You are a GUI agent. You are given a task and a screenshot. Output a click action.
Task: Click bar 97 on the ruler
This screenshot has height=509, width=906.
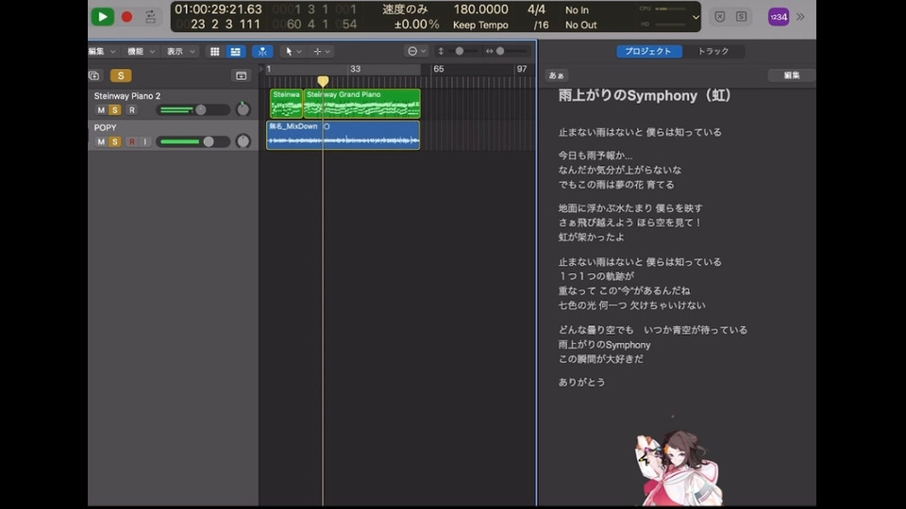(x=522, y=69)
